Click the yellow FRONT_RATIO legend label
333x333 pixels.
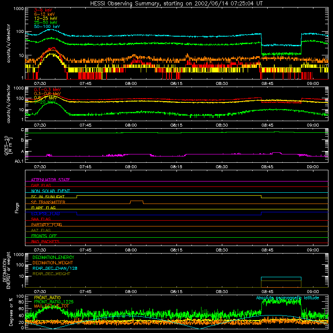click(47, 298)
